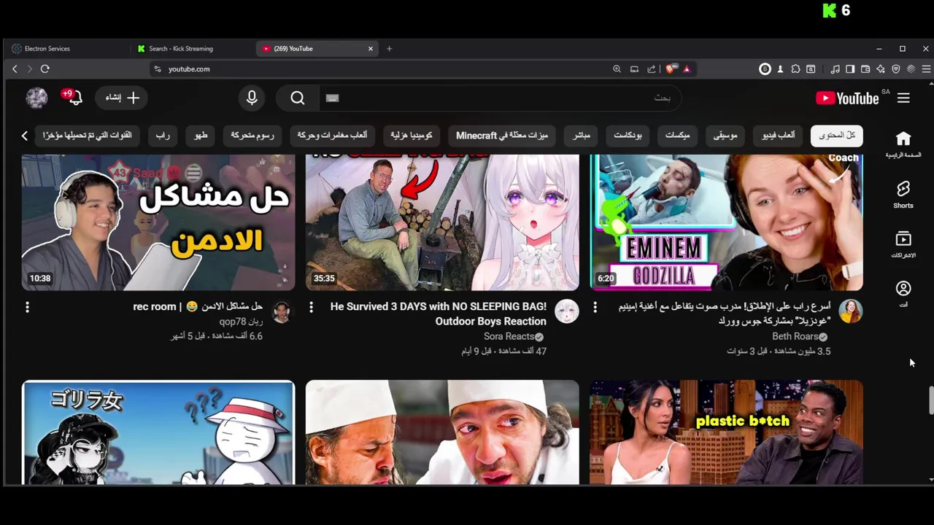Viewport: 934px width, 525px height.
Task: Select the 'كوميديا هزلية' filter chip
Action: pyautogui.click(x=412, y=136)
